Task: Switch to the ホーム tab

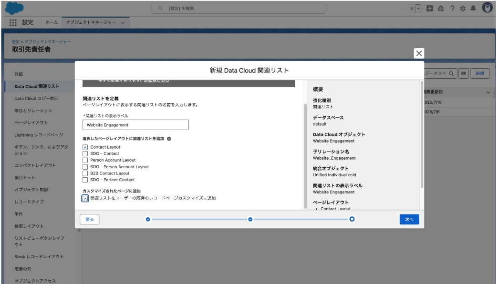Action: coord(52,22)
